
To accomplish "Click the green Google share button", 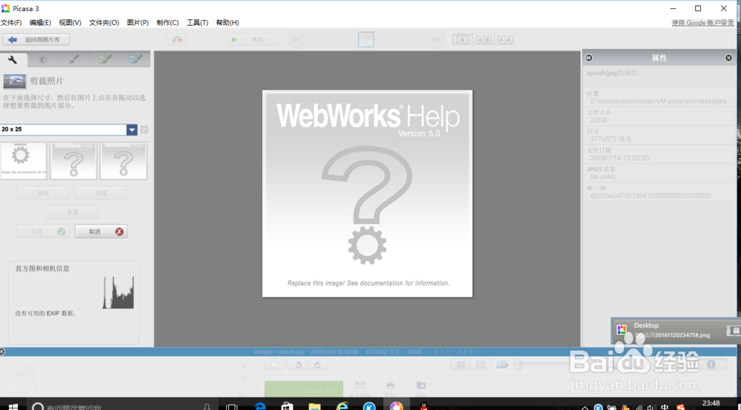I will [304, 390].
